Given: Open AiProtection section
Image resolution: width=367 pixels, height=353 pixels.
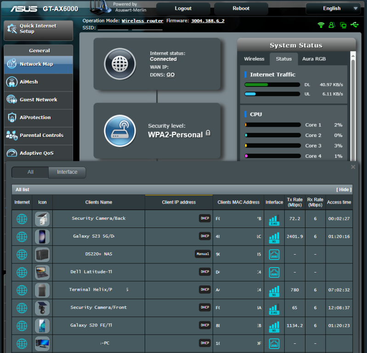Looking at the screenshot, I should click(x=38, y=118).
